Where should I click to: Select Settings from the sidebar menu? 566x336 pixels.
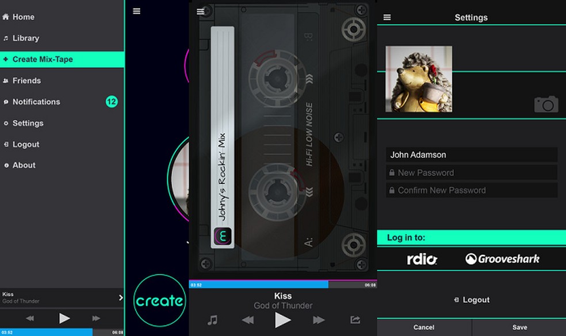28,123
